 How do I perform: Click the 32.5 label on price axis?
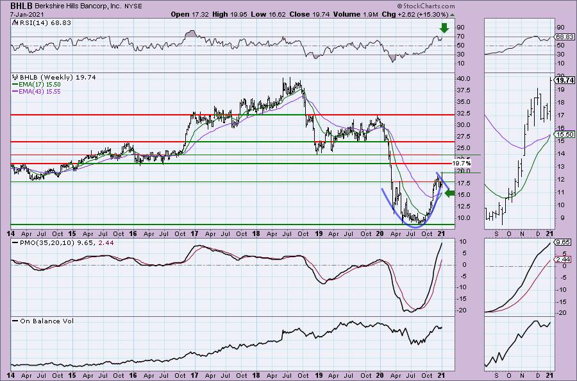tap(464, 114)
